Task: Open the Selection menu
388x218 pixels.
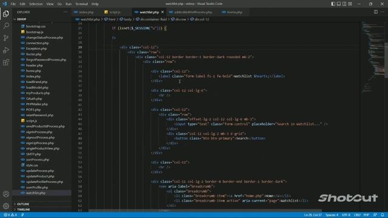Action: click(x=36, y=4)
